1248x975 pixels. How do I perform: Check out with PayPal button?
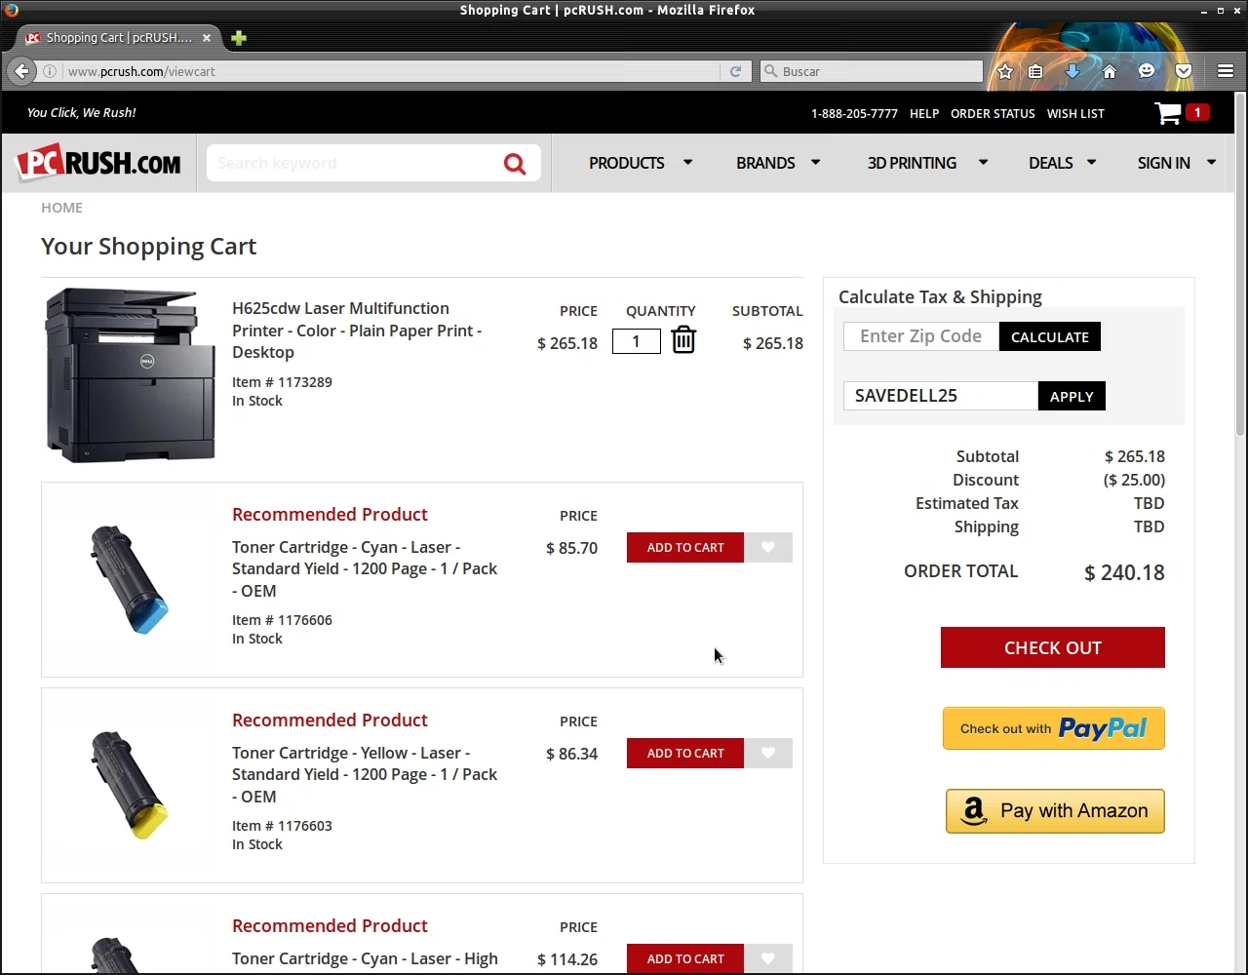coord(1054,728)
